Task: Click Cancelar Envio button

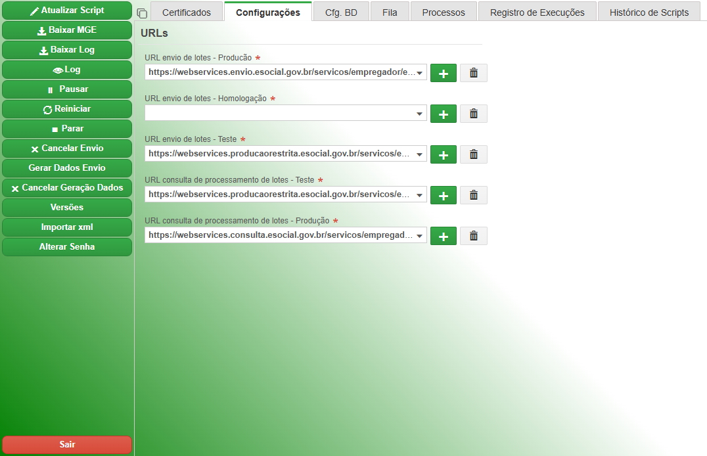Action: coord(67,148)
